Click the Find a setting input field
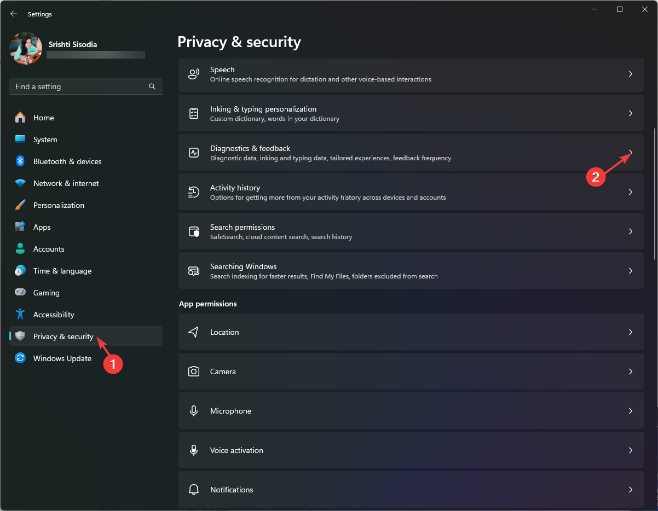Screen dimensions: 658x511 [77, 86]
